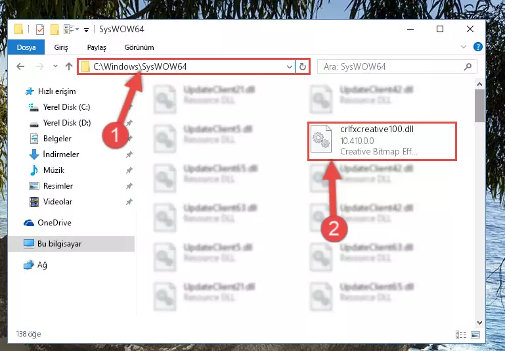The image size is (505, 351).
Task: Select Hızlı erişim in navigation pane
Action: 56,91
